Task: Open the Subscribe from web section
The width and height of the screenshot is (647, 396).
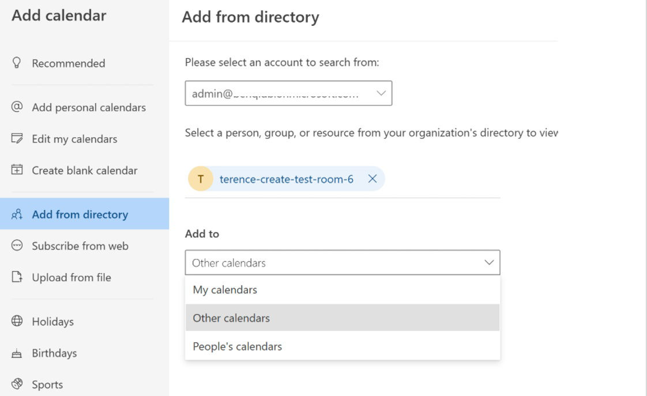Action: click(80, 246)
